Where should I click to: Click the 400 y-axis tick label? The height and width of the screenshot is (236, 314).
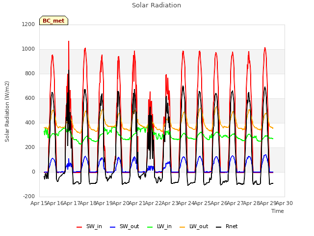pos(30,122)
